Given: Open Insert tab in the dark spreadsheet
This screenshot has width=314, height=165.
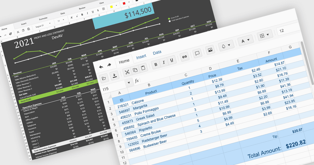Looking at the screenshot, I should (x=24, y=24).
